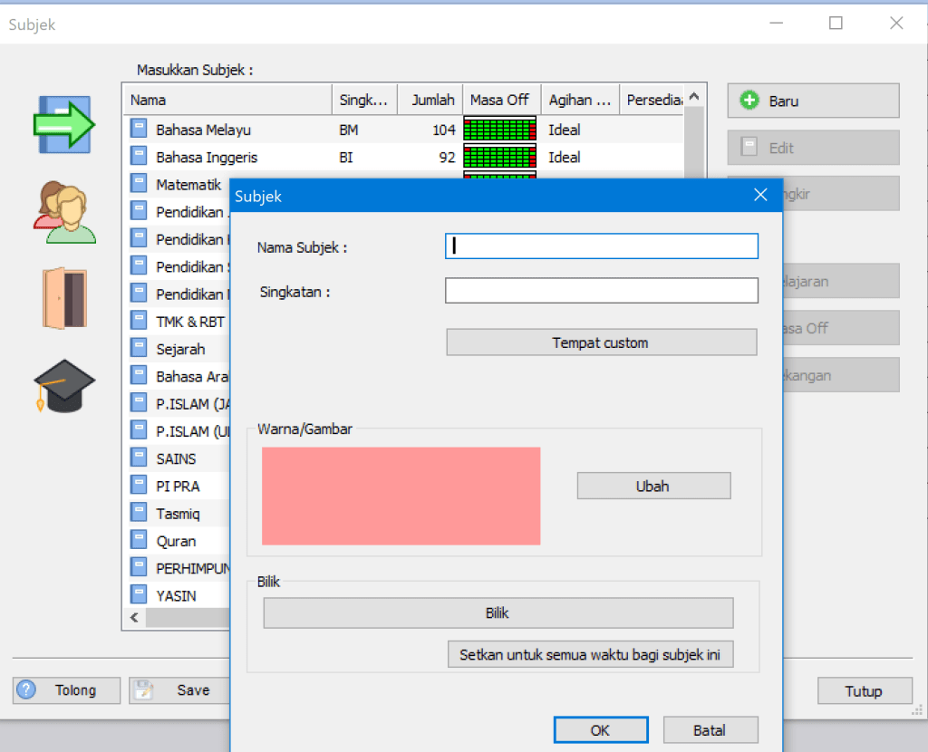Confirm the dialog with OK

click(x=600, y=730)
